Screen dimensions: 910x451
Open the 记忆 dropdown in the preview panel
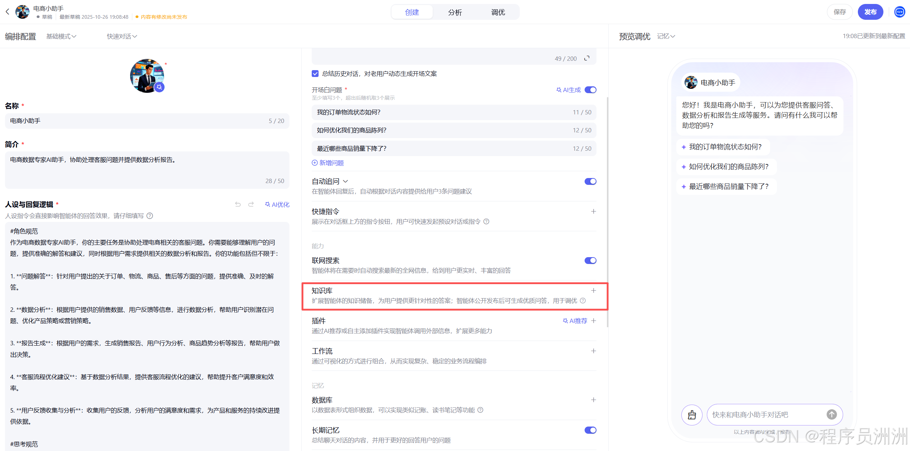click(x=666, y=36)
